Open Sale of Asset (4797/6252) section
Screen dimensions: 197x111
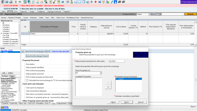tap(9, 92)
